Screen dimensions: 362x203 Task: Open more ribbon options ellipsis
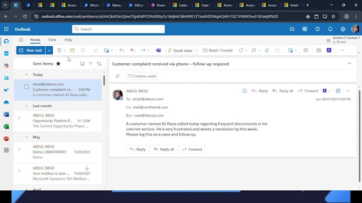342,50
